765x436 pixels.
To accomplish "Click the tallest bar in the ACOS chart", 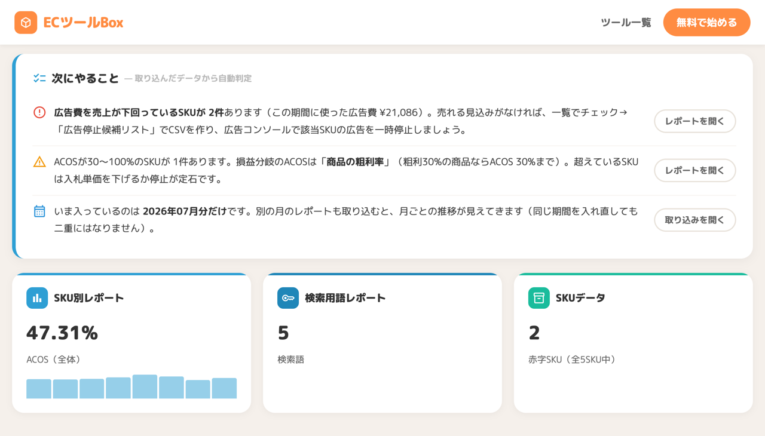I will pos(145,386).
